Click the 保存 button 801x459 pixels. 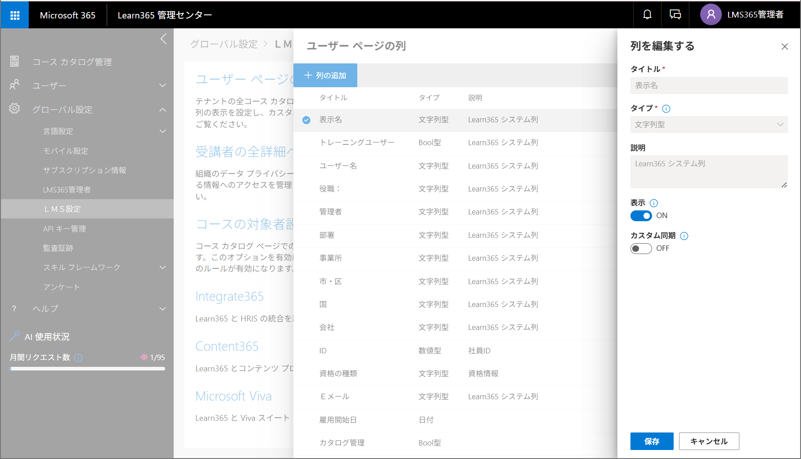point(652,441)
